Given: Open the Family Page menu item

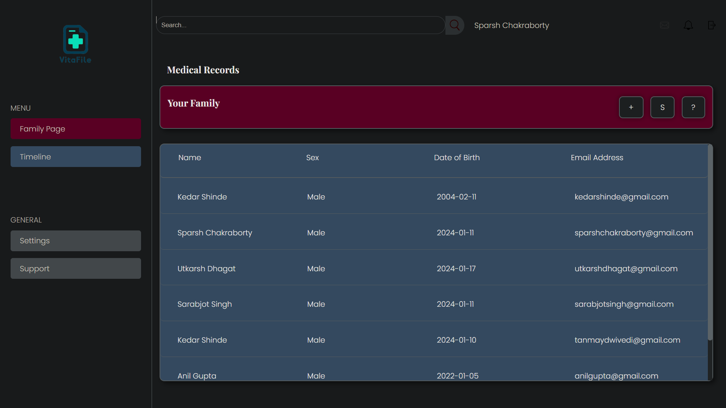Looking at the screenshot, I should pos(76,129).
